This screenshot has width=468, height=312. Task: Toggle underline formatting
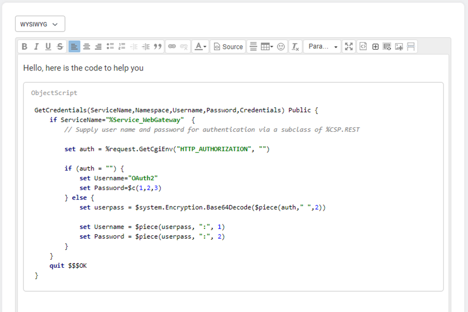point(48,47)
